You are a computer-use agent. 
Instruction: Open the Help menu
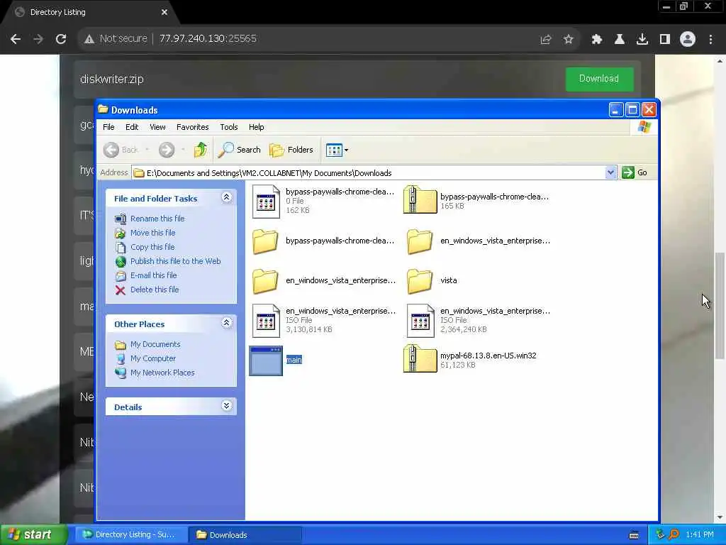click(256, 127)
